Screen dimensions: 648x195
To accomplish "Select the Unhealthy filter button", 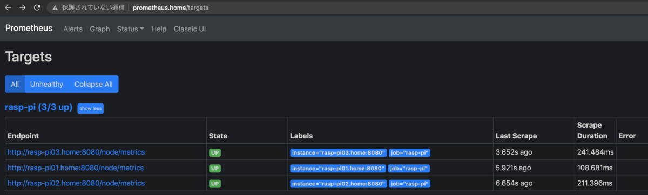I will tap(46, 84).
